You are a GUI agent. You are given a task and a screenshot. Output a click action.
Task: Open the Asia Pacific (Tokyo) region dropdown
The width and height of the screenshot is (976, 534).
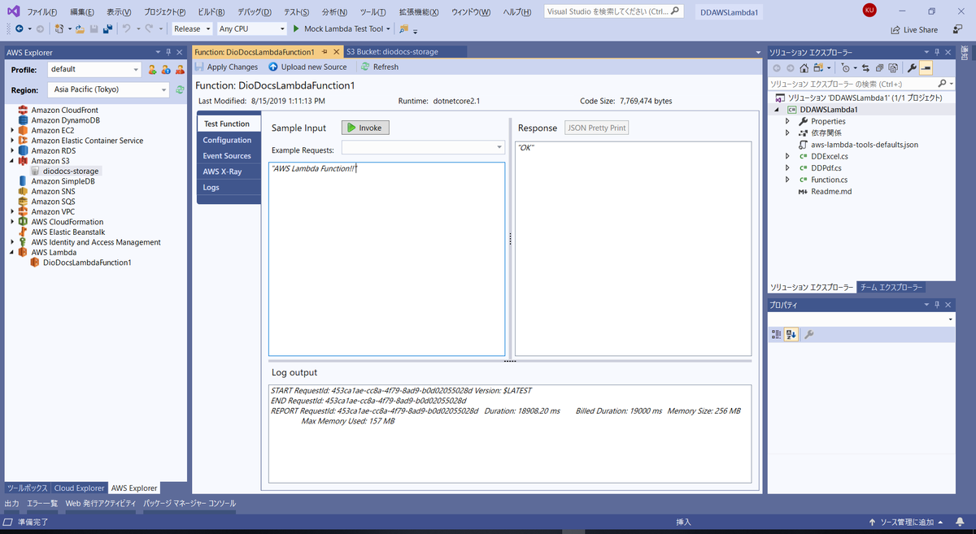pyautogui.click(x=163, y=89)
